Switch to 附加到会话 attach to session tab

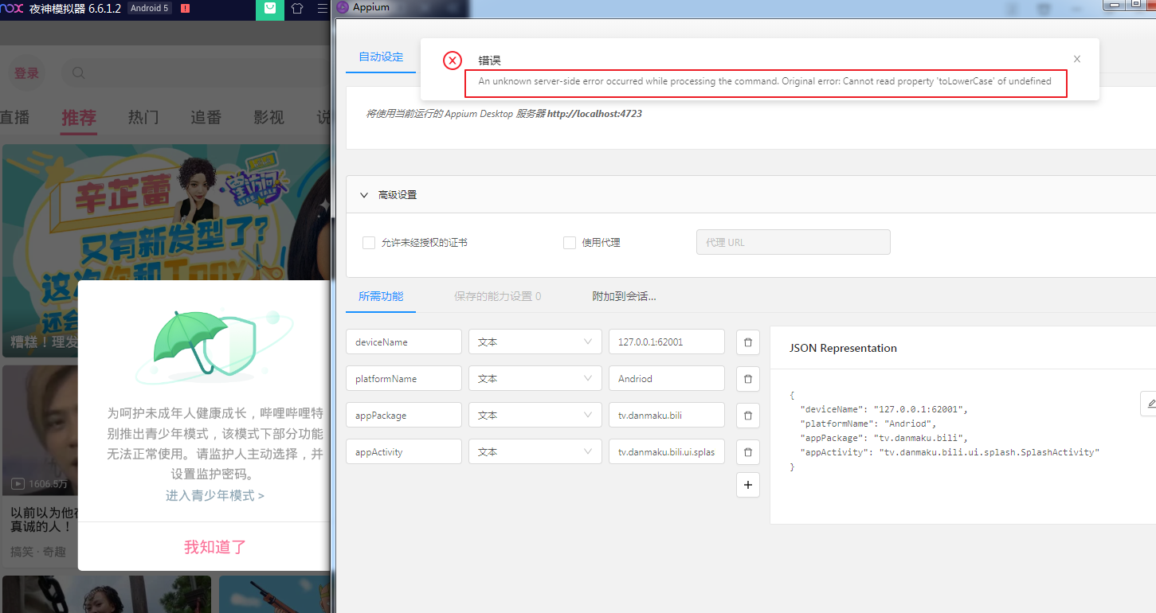624,296
